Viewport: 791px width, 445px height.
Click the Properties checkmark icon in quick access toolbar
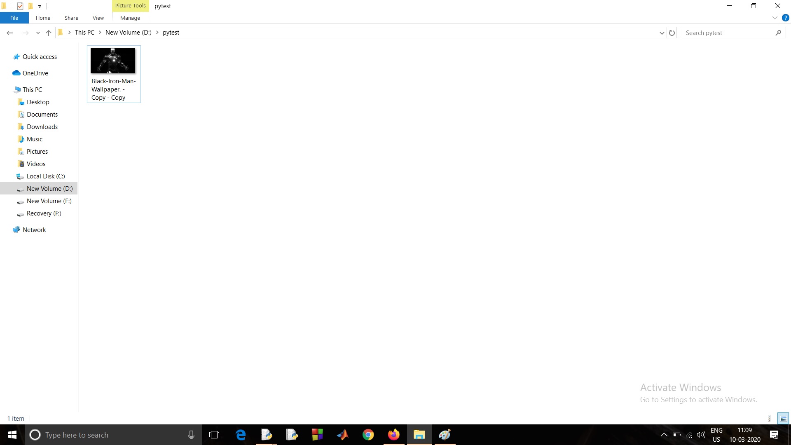(x=20, y=6)
